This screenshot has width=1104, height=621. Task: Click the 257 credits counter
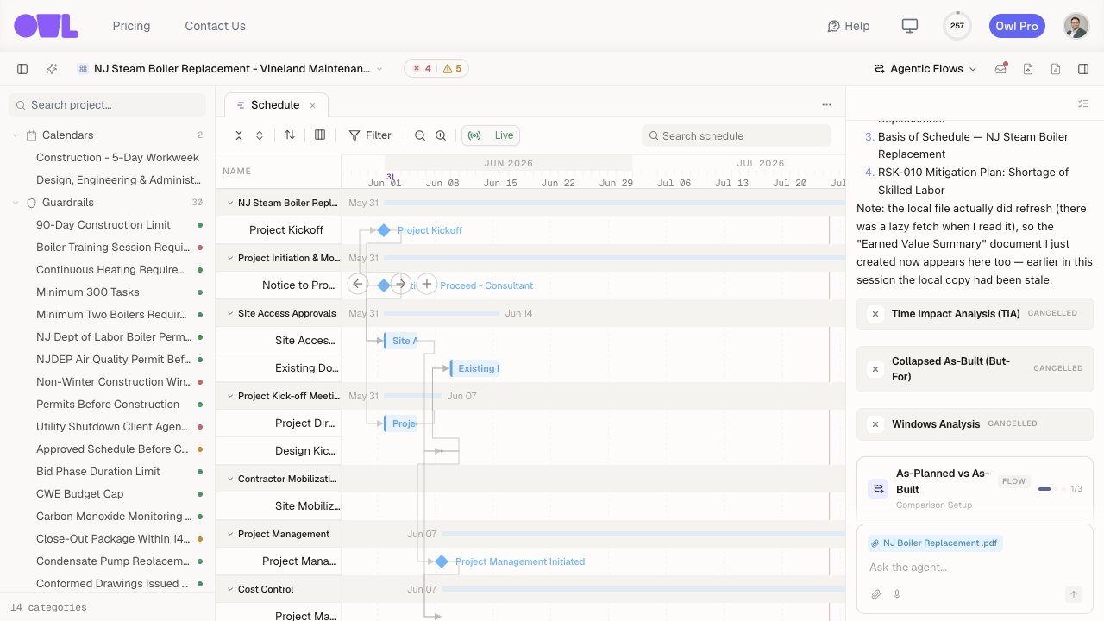957,26
